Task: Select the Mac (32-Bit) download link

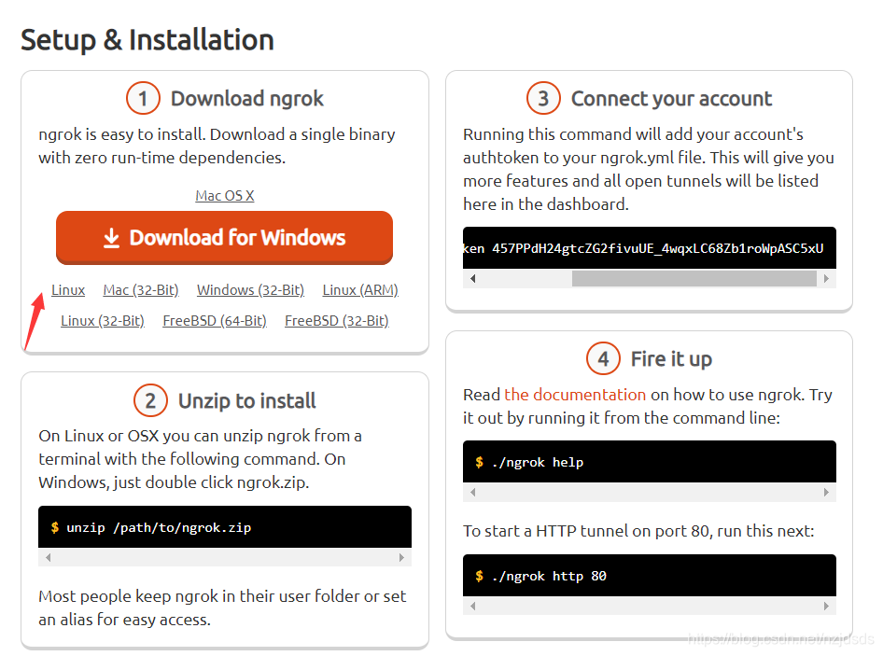Action: pos(141,289)
